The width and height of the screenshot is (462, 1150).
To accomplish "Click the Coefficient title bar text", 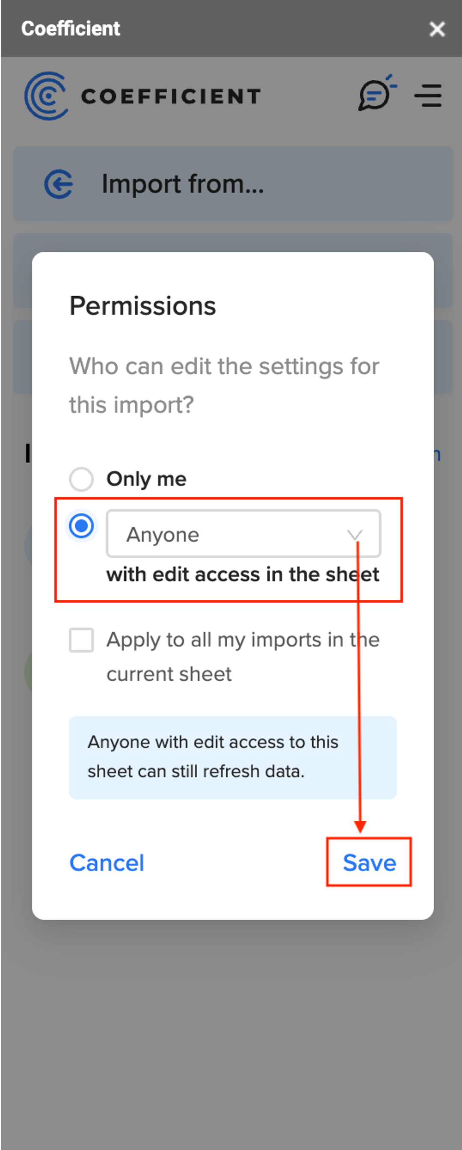I will click(71, 29).
